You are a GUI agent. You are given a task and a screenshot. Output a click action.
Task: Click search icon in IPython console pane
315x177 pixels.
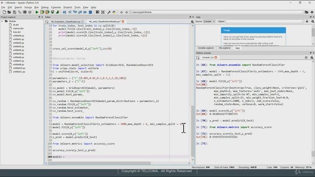(312, 58)
